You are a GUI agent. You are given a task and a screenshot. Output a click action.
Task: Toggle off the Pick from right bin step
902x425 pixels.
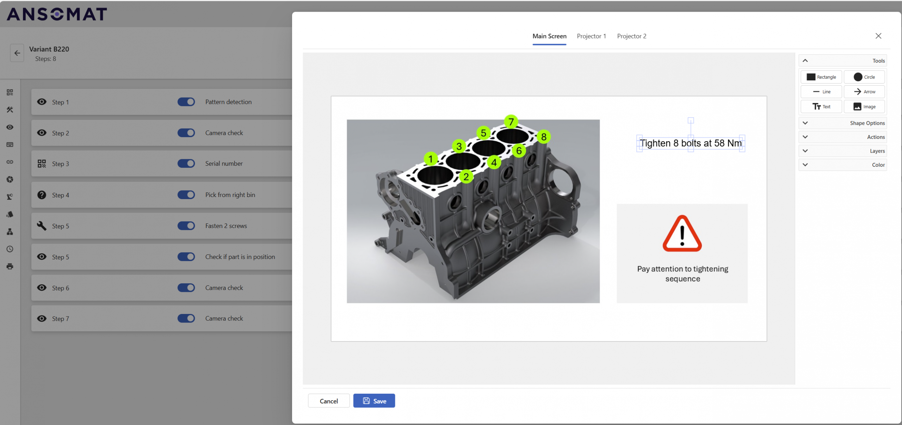click(186, 195)
